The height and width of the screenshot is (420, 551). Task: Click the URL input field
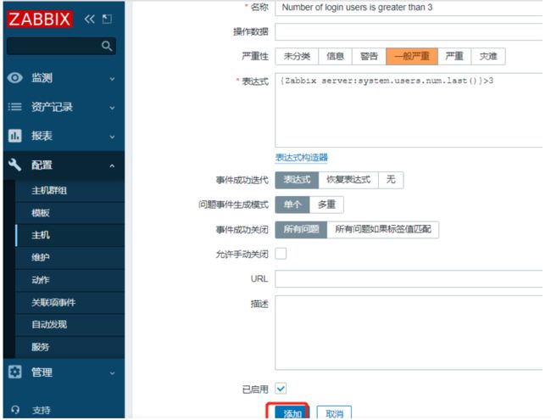409,279
